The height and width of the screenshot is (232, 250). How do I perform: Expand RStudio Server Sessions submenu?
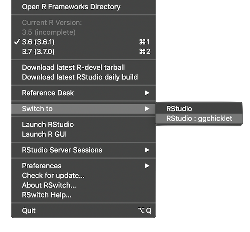(x=62, y=150)
